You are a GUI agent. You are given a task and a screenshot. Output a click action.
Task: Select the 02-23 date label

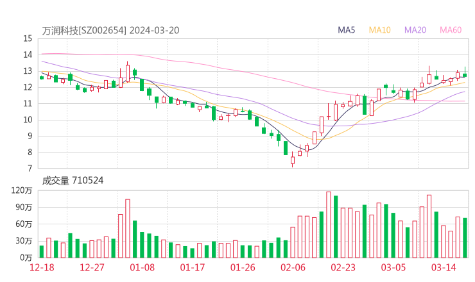point(343,267)
